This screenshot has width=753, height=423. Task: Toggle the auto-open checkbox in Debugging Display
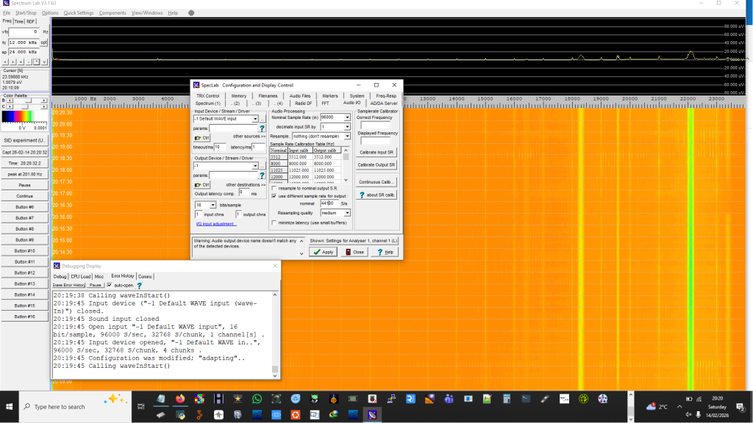(110, 285)
